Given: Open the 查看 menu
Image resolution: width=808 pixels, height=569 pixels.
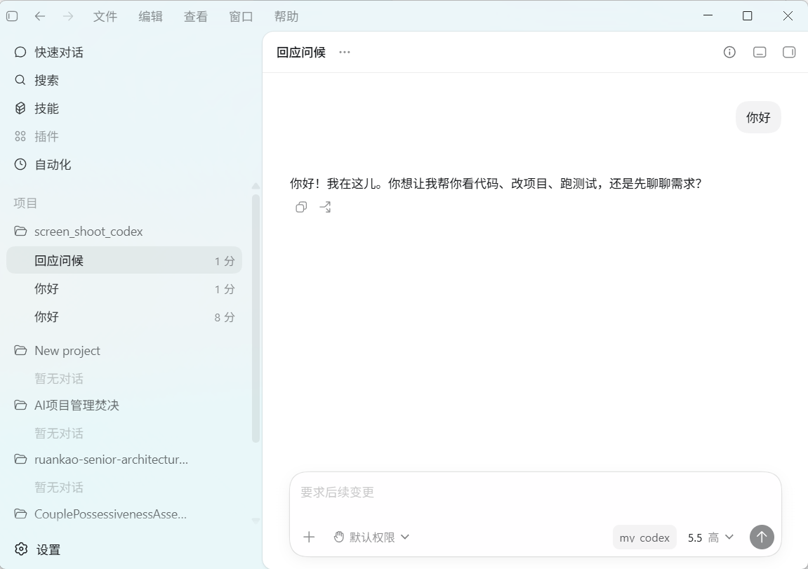Looking at the screenshot, I should [x=196, y=16].
